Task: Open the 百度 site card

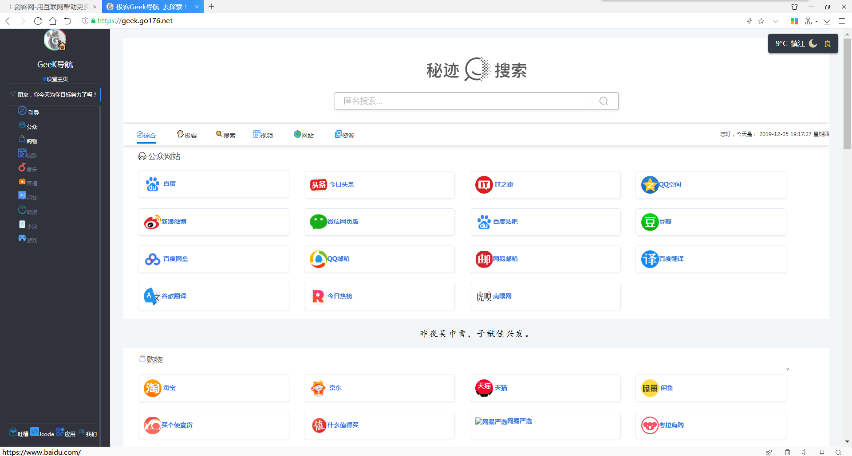Action: point(213,184)
